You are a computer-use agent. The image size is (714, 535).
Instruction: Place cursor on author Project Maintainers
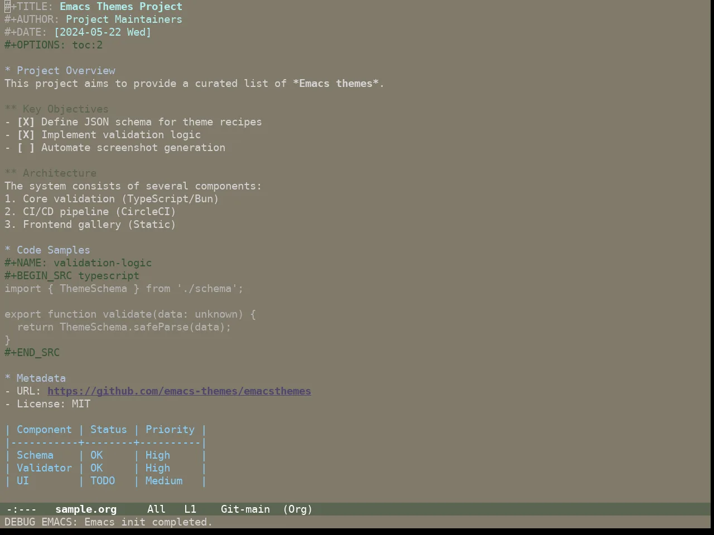[124, 20]
